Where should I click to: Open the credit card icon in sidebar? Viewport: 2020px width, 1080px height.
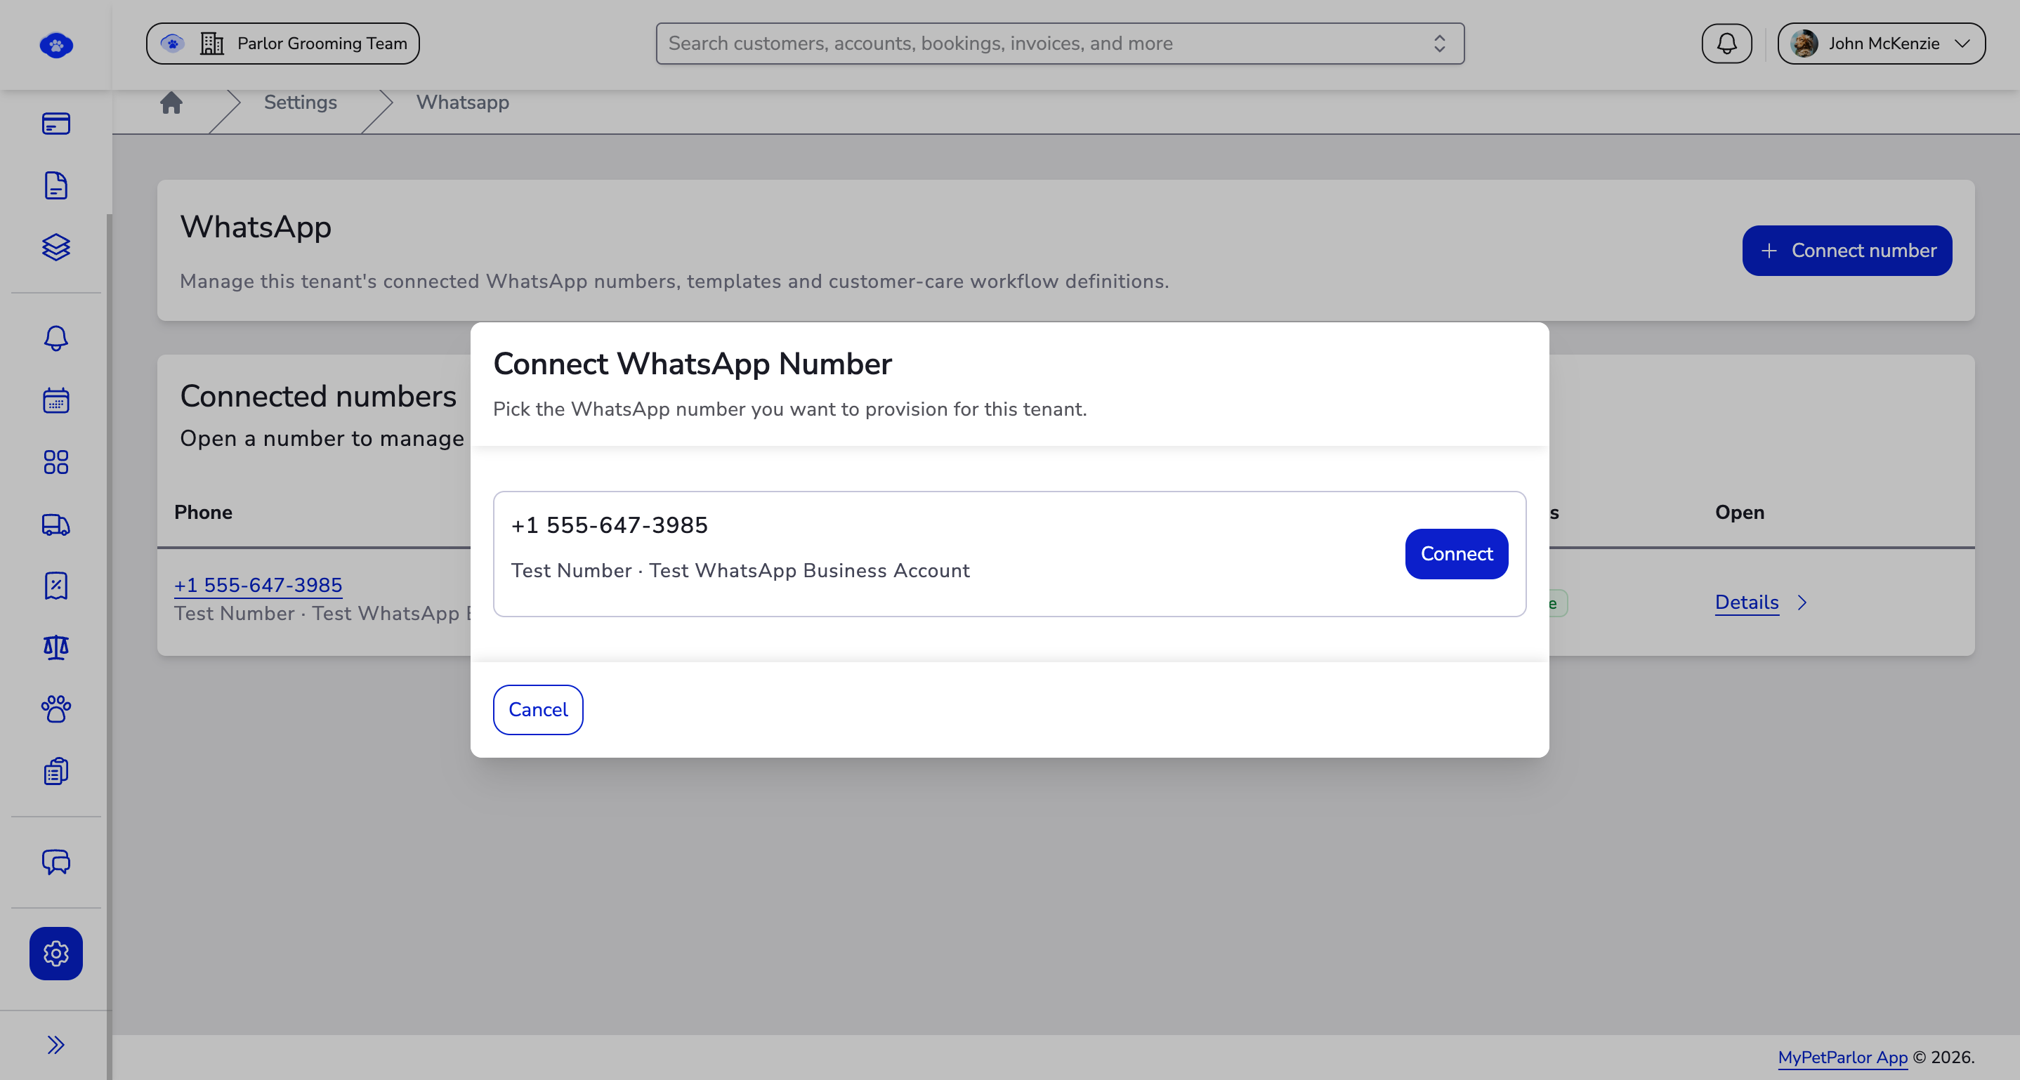[x=55, y=124]
